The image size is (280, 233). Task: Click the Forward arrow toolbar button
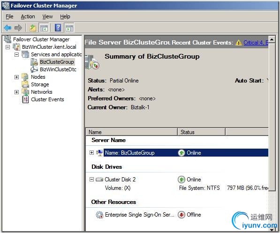point(18,28)
